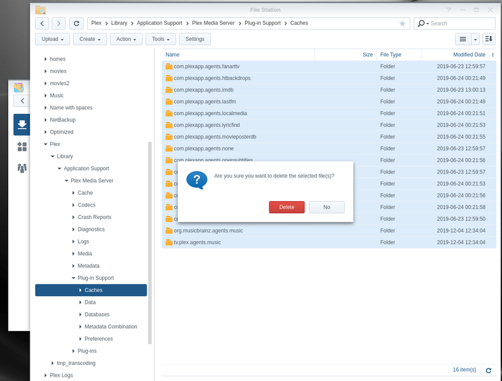Open the Action dropdown menu
502x381 pixels.
pos(126,39)
